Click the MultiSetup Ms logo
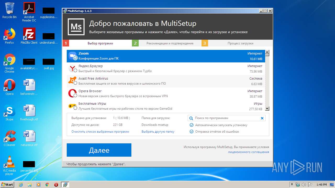 76,27
